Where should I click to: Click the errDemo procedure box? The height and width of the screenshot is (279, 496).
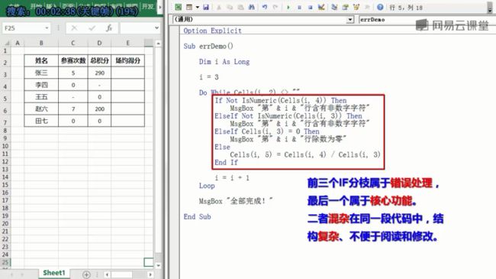tap(427, 20)
